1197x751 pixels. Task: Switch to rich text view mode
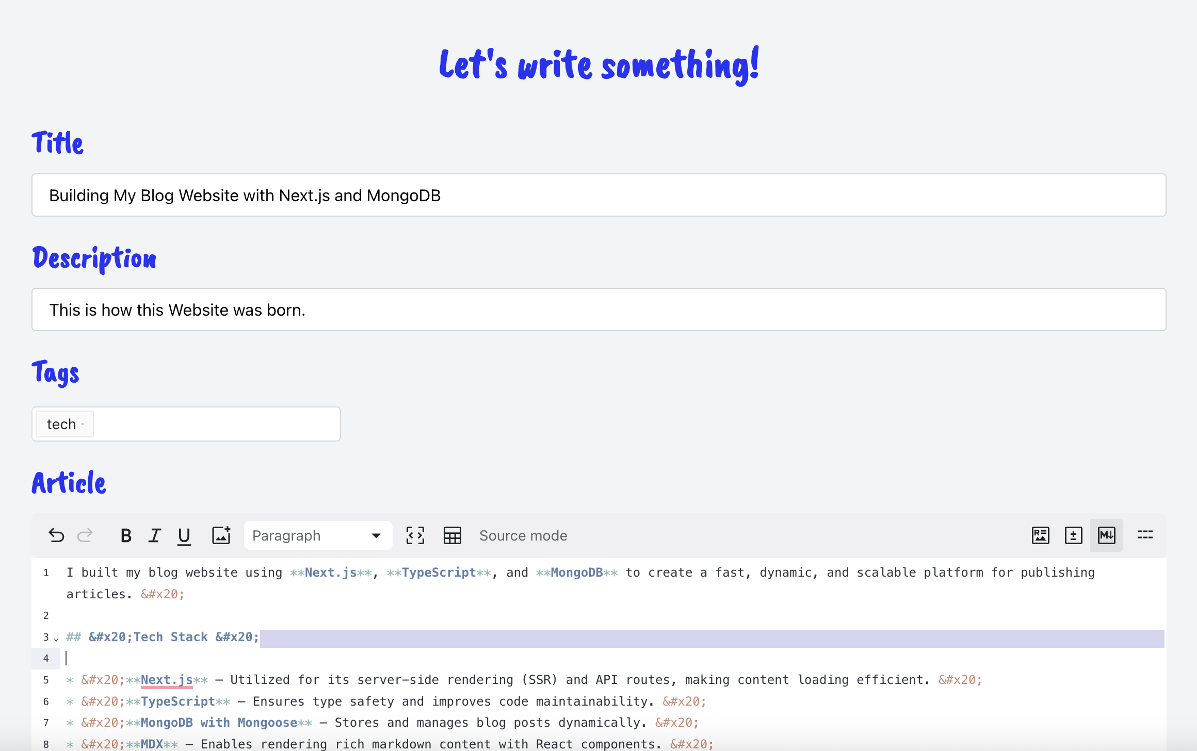[1040, 535]
